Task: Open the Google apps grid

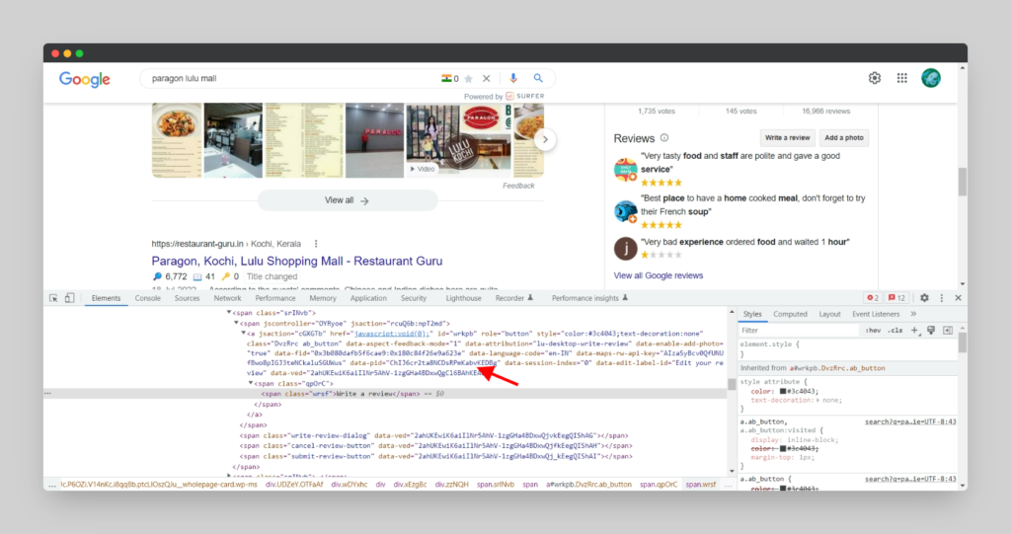Action: tap(902, 78)
